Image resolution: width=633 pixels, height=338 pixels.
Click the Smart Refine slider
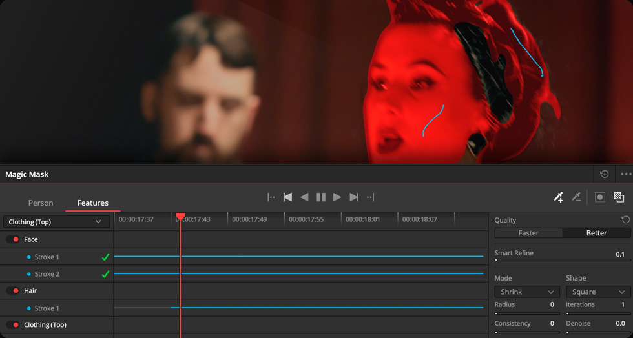tap(562, 261)
